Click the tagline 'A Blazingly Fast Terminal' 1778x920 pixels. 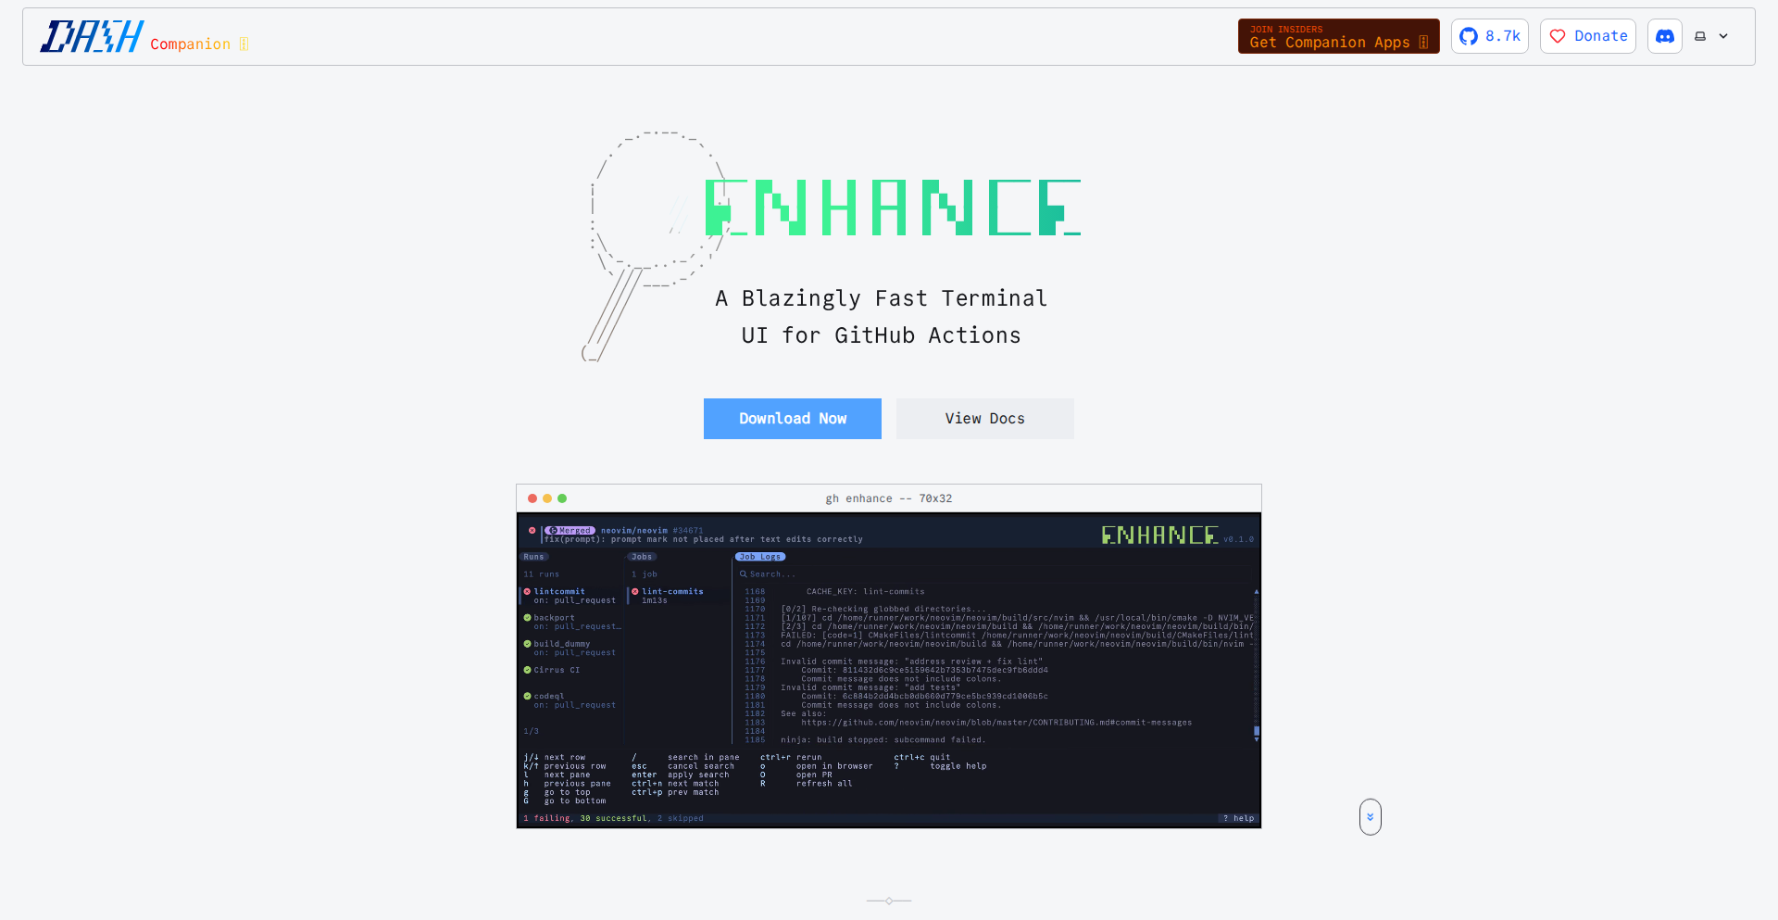tap(882, 298)
